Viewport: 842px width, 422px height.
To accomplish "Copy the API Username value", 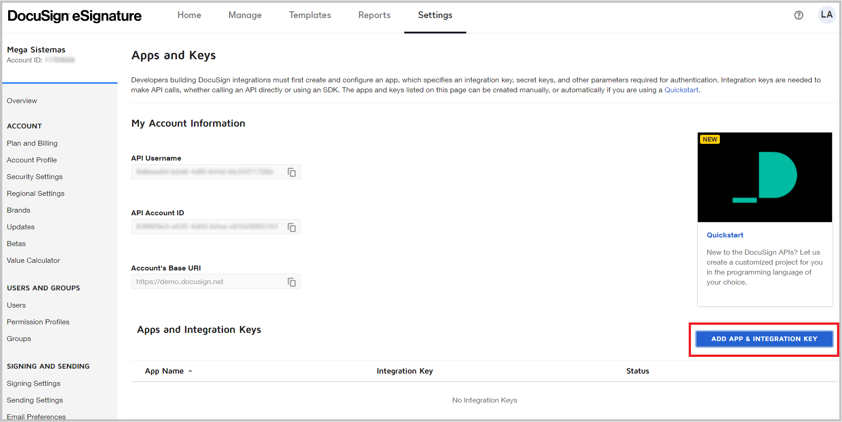I will pos(292,172).
